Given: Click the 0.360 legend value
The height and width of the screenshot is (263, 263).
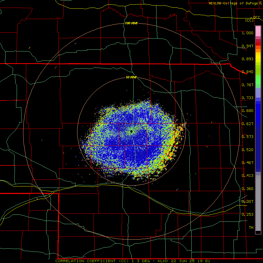Looking at the screenshot, I should (x=248, y=189).
